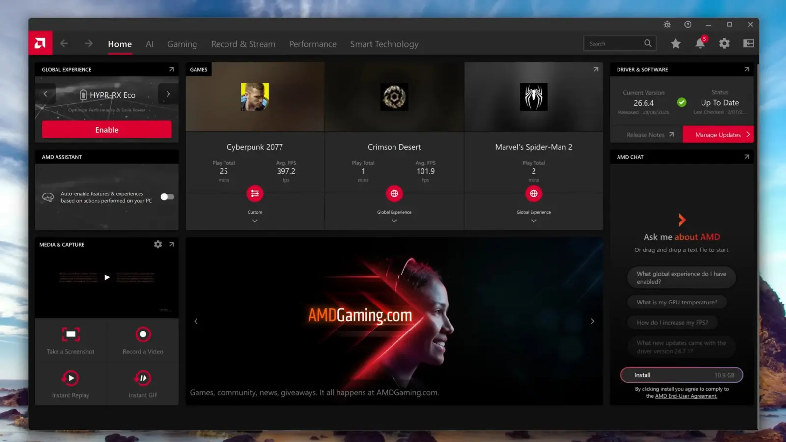The height and width of the screenshot is (442, 786).
Task: Open Media & Capture settings gear
Action: click(158, 244)
